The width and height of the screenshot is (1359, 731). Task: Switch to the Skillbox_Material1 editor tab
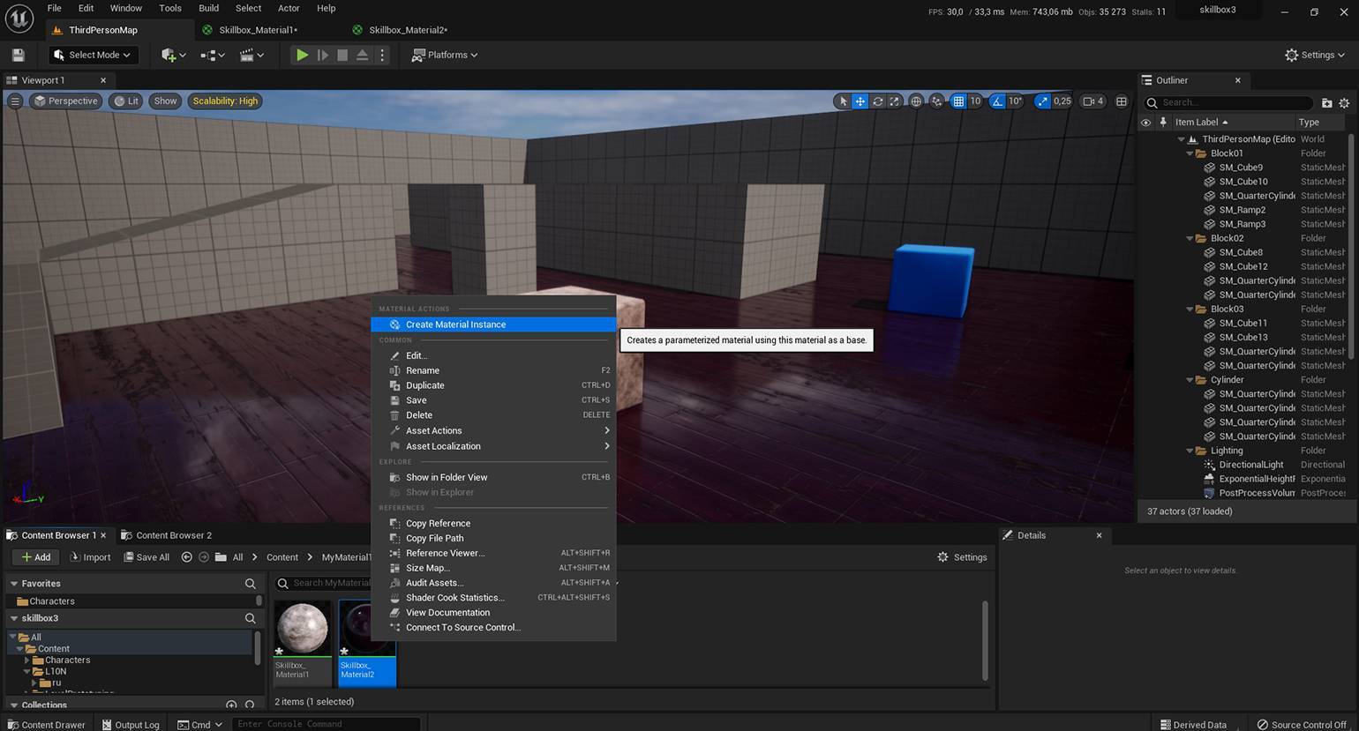257,30
